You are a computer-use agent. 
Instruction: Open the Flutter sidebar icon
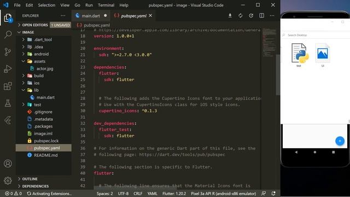pyautogui.click(x=8, y=120)
